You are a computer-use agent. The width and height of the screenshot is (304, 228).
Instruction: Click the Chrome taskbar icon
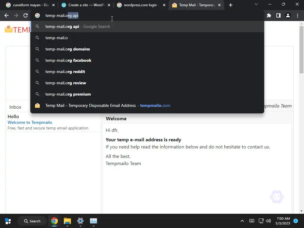54,221
